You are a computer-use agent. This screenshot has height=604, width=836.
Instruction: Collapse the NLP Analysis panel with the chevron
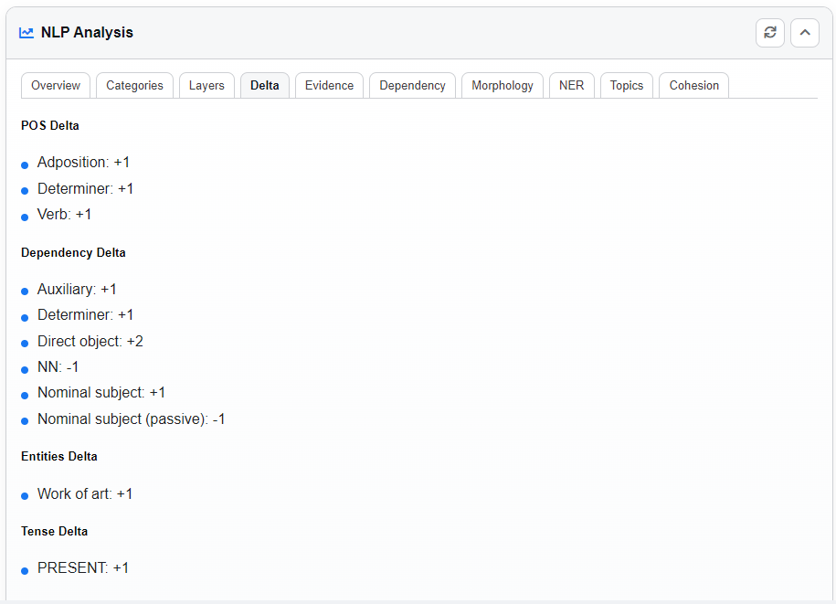804,33
